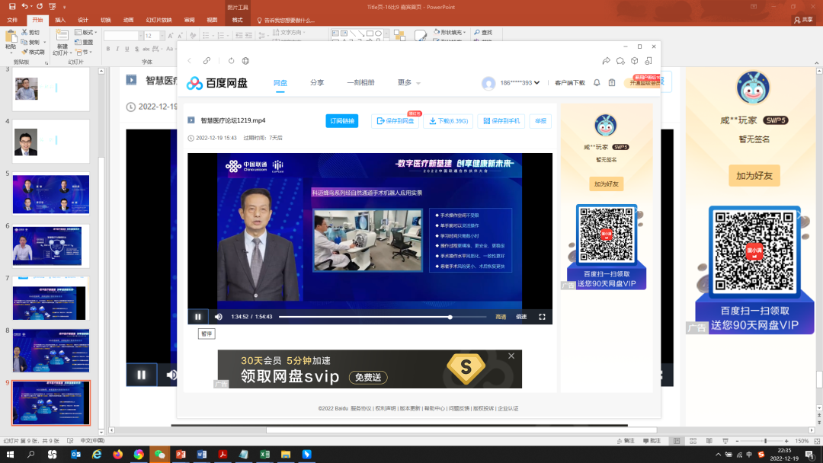
Task: Mute the Netdisk video volume
Action: click(219, 317)
